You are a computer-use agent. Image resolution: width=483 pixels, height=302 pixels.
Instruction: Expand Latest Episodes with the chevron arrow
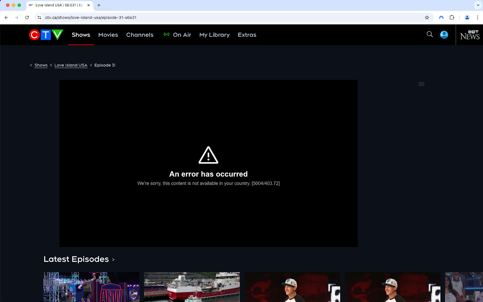(113, 260)
